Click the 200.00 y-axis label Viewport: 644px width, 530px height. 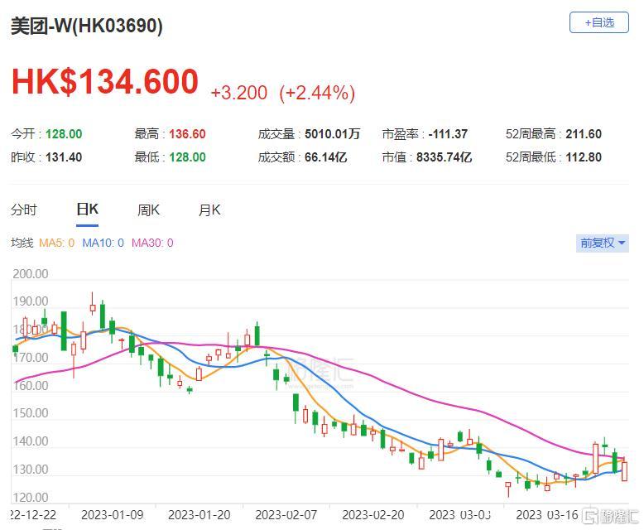coord(31,273)
